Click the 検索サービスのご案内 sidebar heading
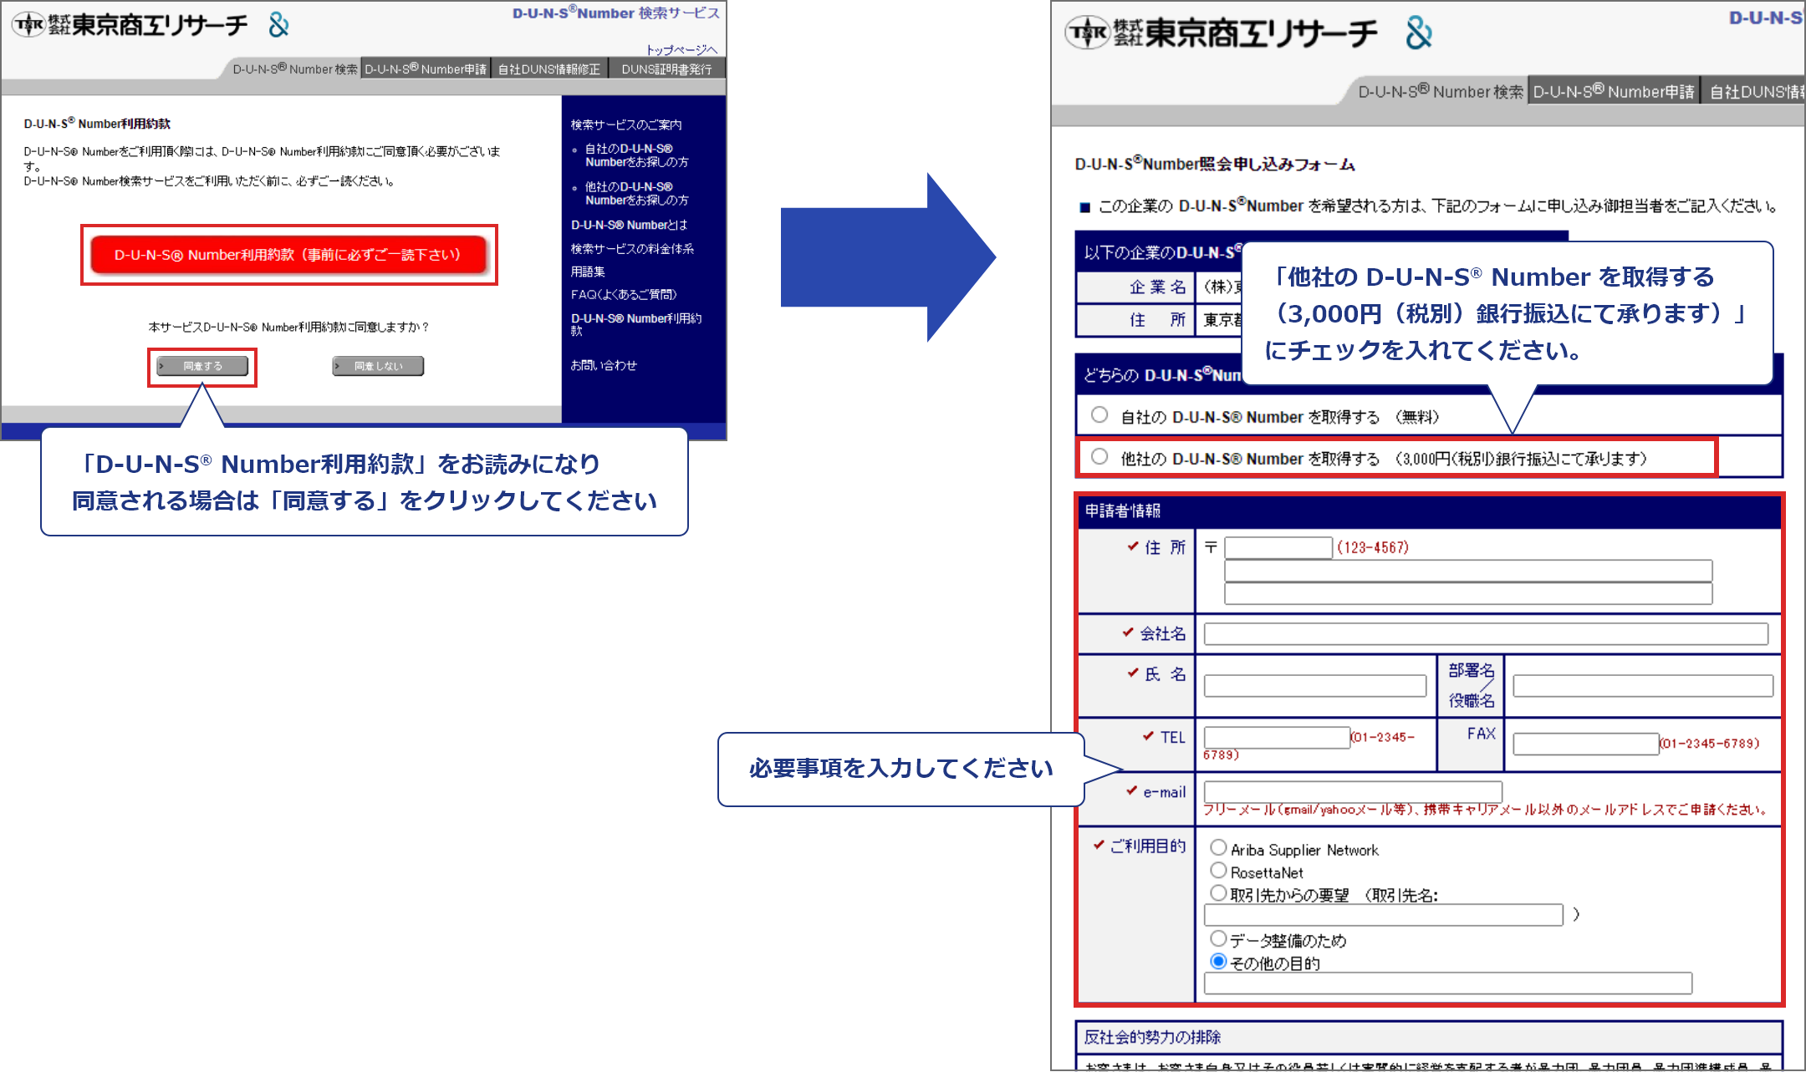The image size is (1806, 1072). (x=626, y=124)
